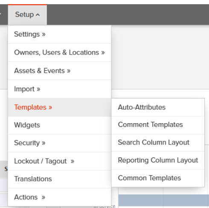Expand the Settings submenu
The width and height of the screenshot is (209, 208).
(60, 34)
